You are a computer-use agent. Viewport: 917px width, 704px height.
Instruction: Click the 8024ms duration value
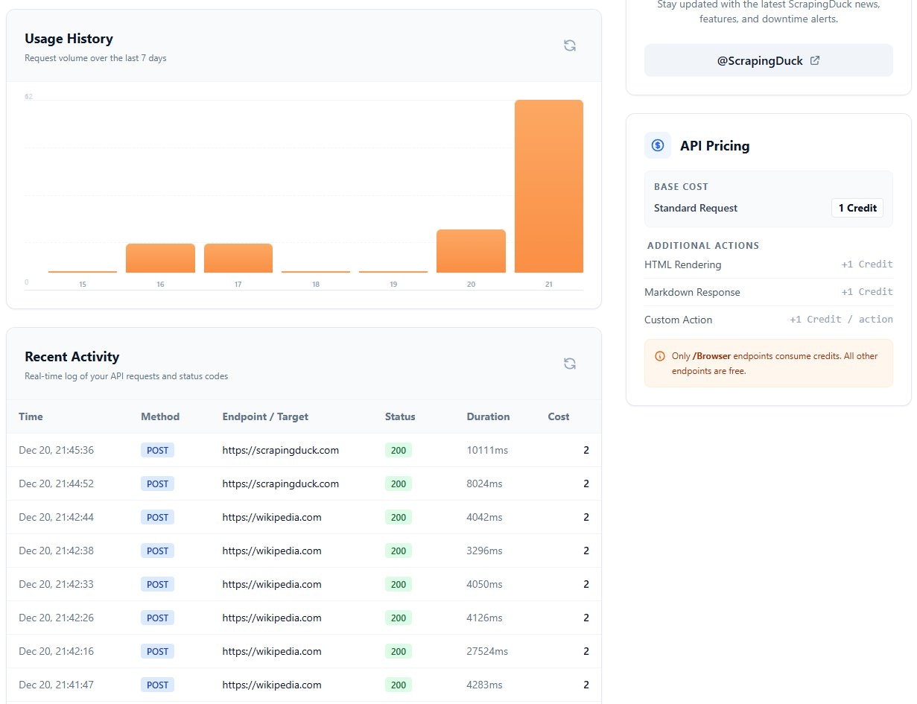point(485,483)
